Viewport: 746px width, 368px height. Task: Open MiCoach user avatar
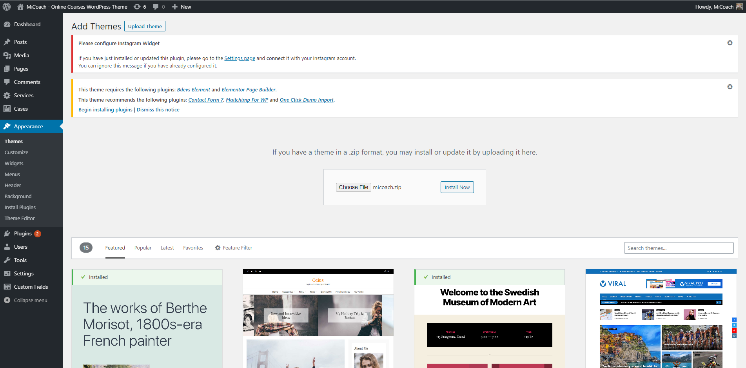click(x=739, y=7)
